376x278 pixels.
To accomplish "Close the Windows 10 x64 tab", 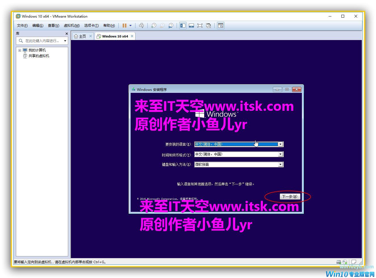I will pyautogui.click(x=132, y=36).
